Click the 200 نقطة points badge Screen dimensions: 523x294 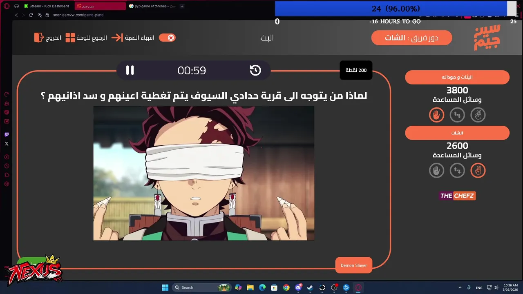pyautogui.click(x=356, y=70)
